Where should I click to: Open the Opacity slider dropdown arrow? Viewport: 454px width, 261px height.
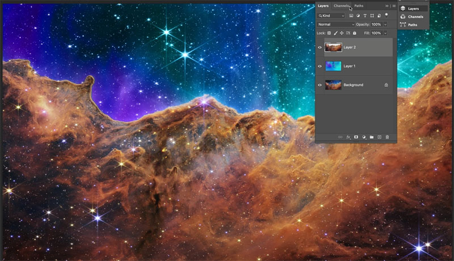[x=385, y=24]
